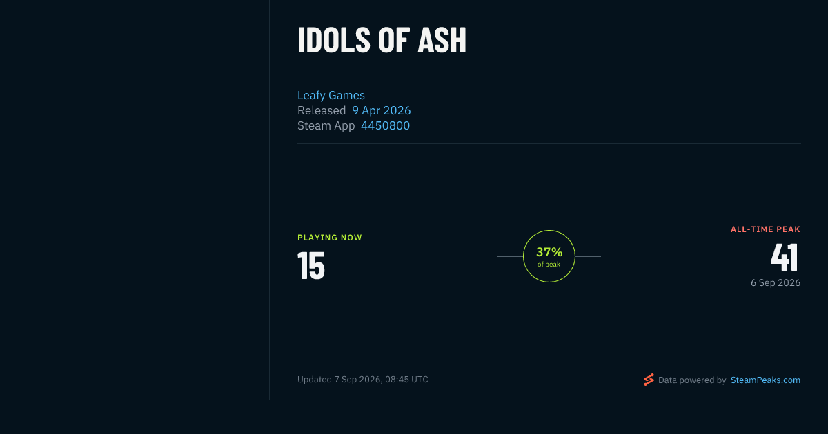Click the 37% of peak circle
This screenshot has height=434, width=828.
click(x=549, y=256)
